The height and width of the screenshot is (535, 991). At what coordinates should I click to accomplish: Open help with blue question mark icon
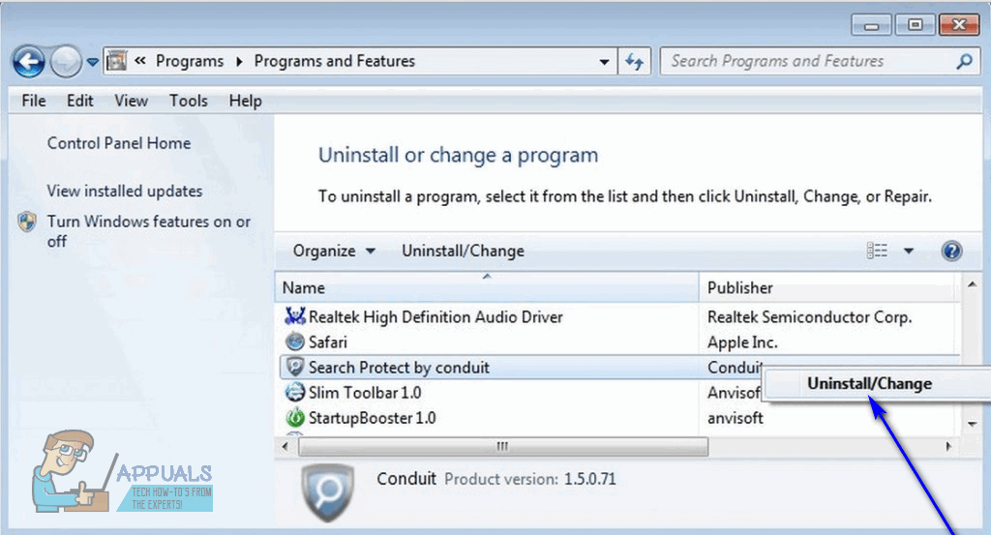[951, 251]
